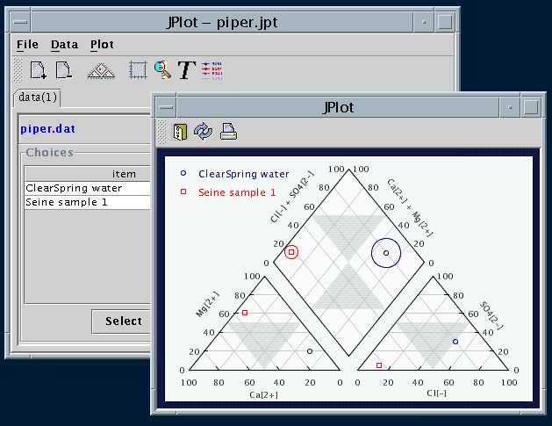Screen dimensions: 552x426
Task: Click the blue circle legend marker
Action: 183,173
